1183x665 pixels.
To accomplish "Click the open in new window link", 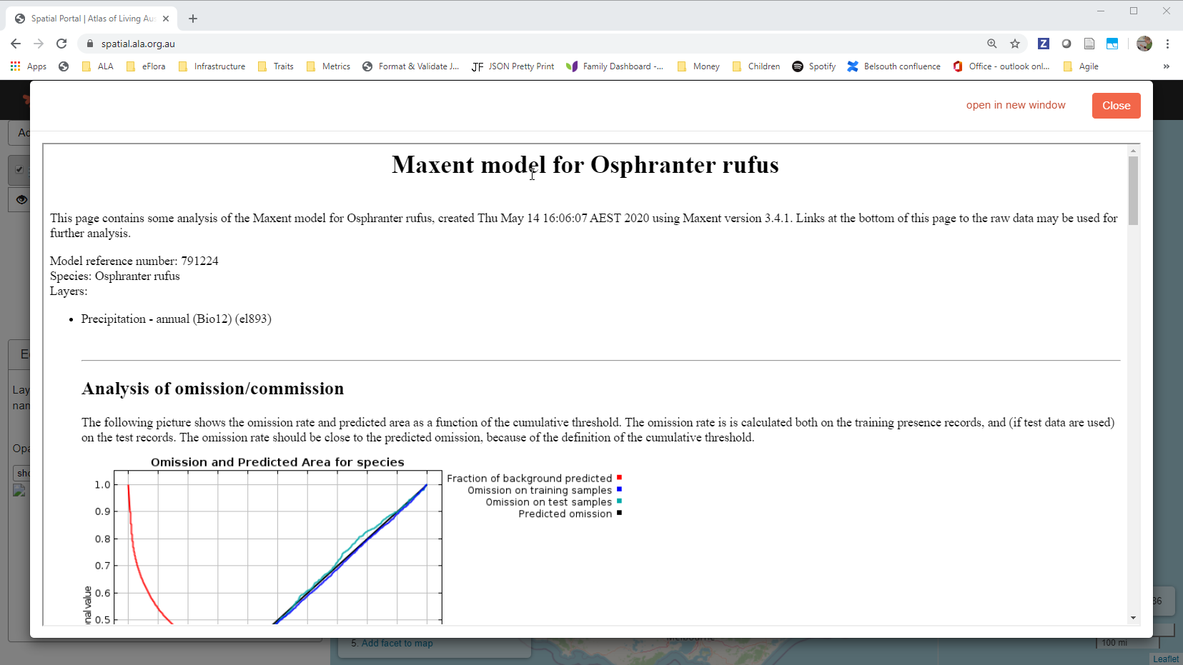I will (x=1016, y=105).
